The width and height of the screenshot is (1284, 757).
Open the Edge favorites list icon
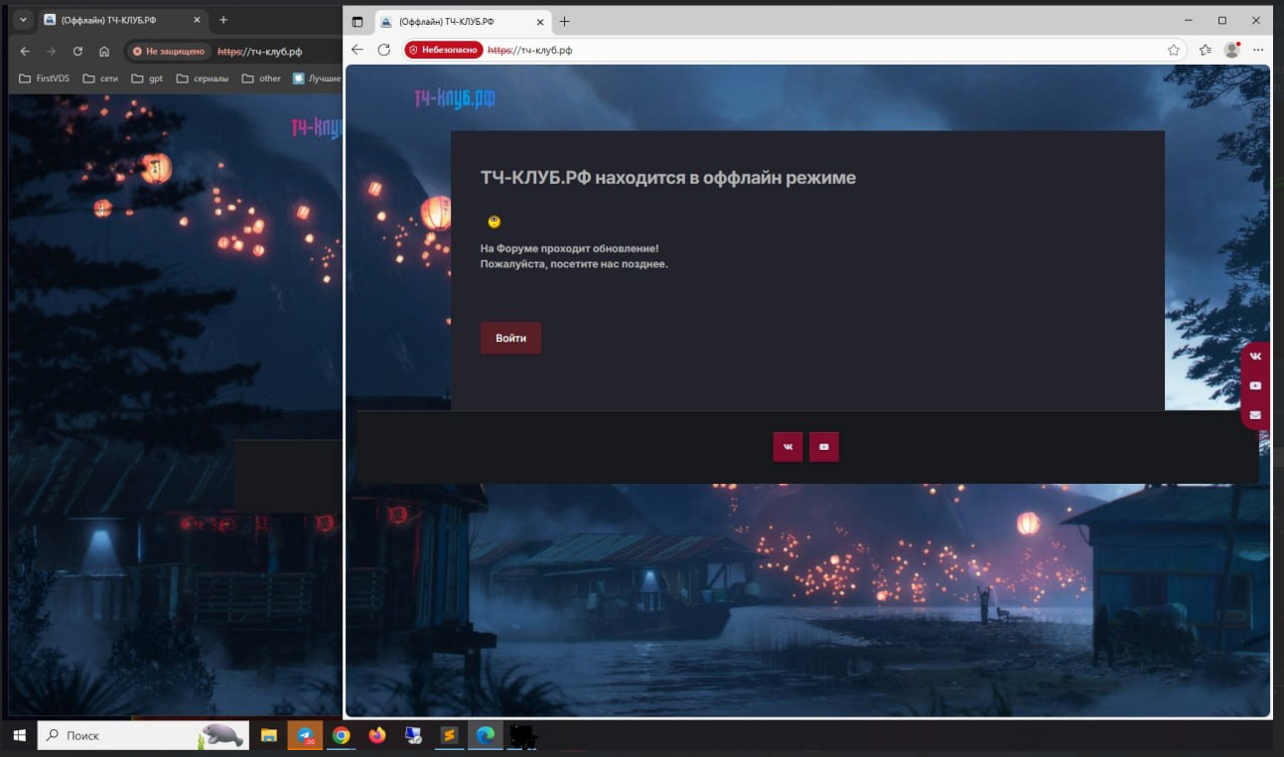[1205, 50]
